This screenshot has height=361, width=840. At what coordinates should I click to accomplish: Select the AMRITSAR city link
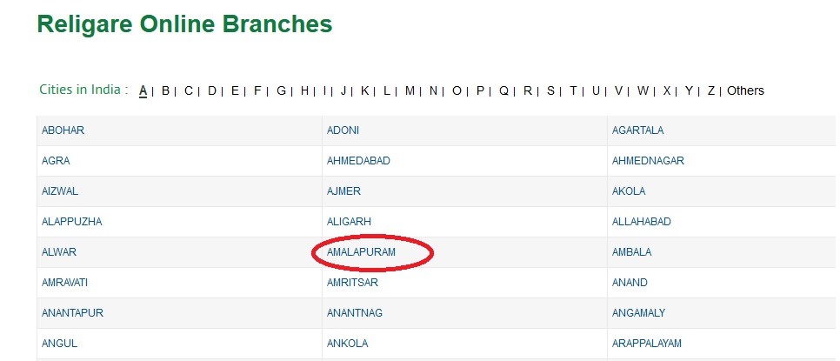[x=352, y=283]
